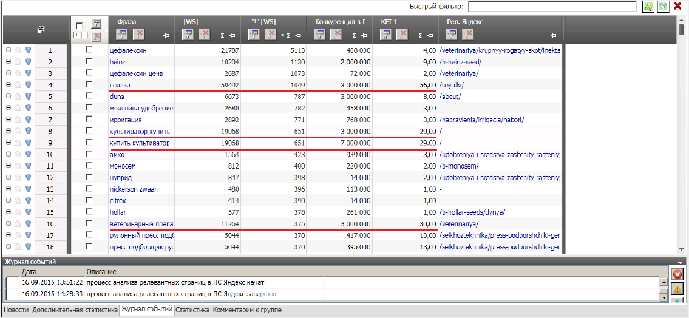Image resolution: width=689 pixels, height=318 pixels.
Task: Click the sum icon in the [WS] column
Action: click(x=223, y=36)
